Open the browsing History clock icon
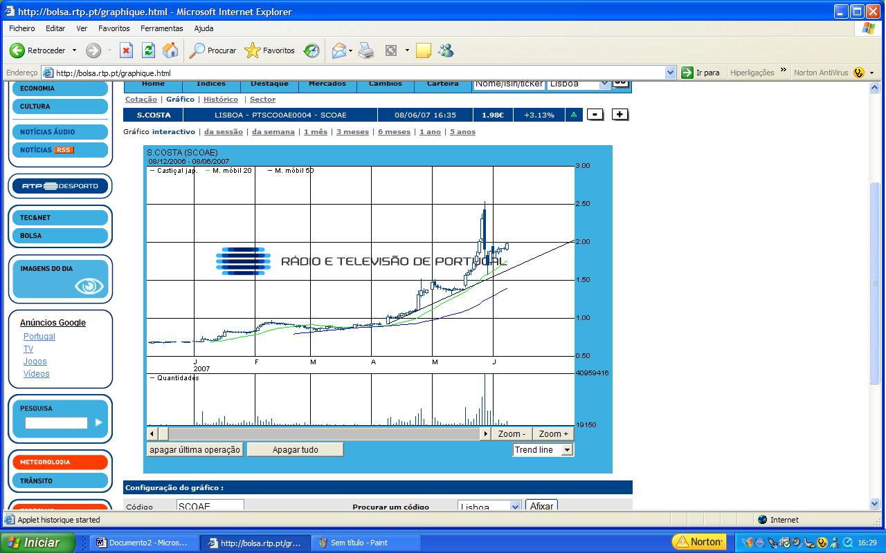 pos(311,50)
